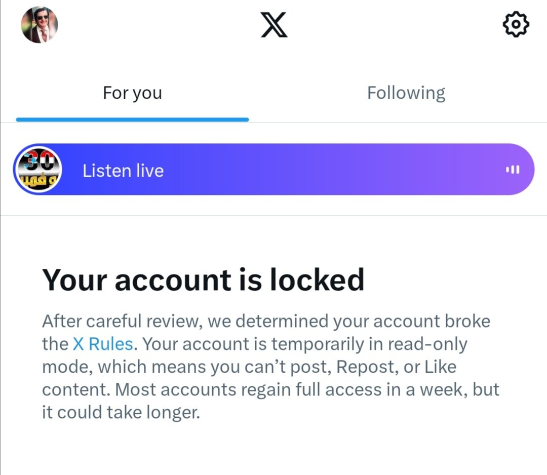Image resolution: width=547 pixels, height=475 pixels.
Task: Click the Listen live text label
Action: [123, 171]
